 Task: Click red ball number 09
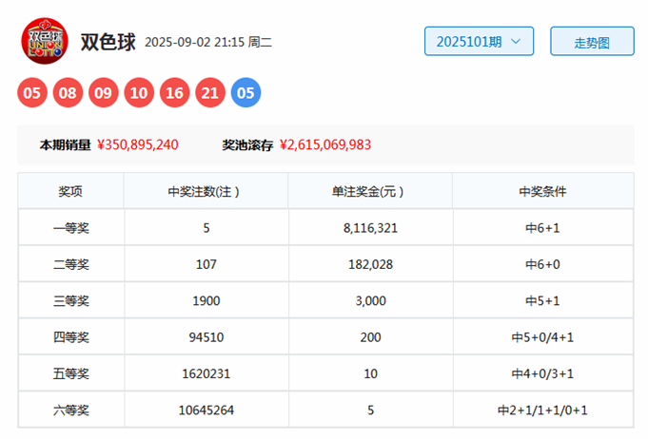(104, 92)
